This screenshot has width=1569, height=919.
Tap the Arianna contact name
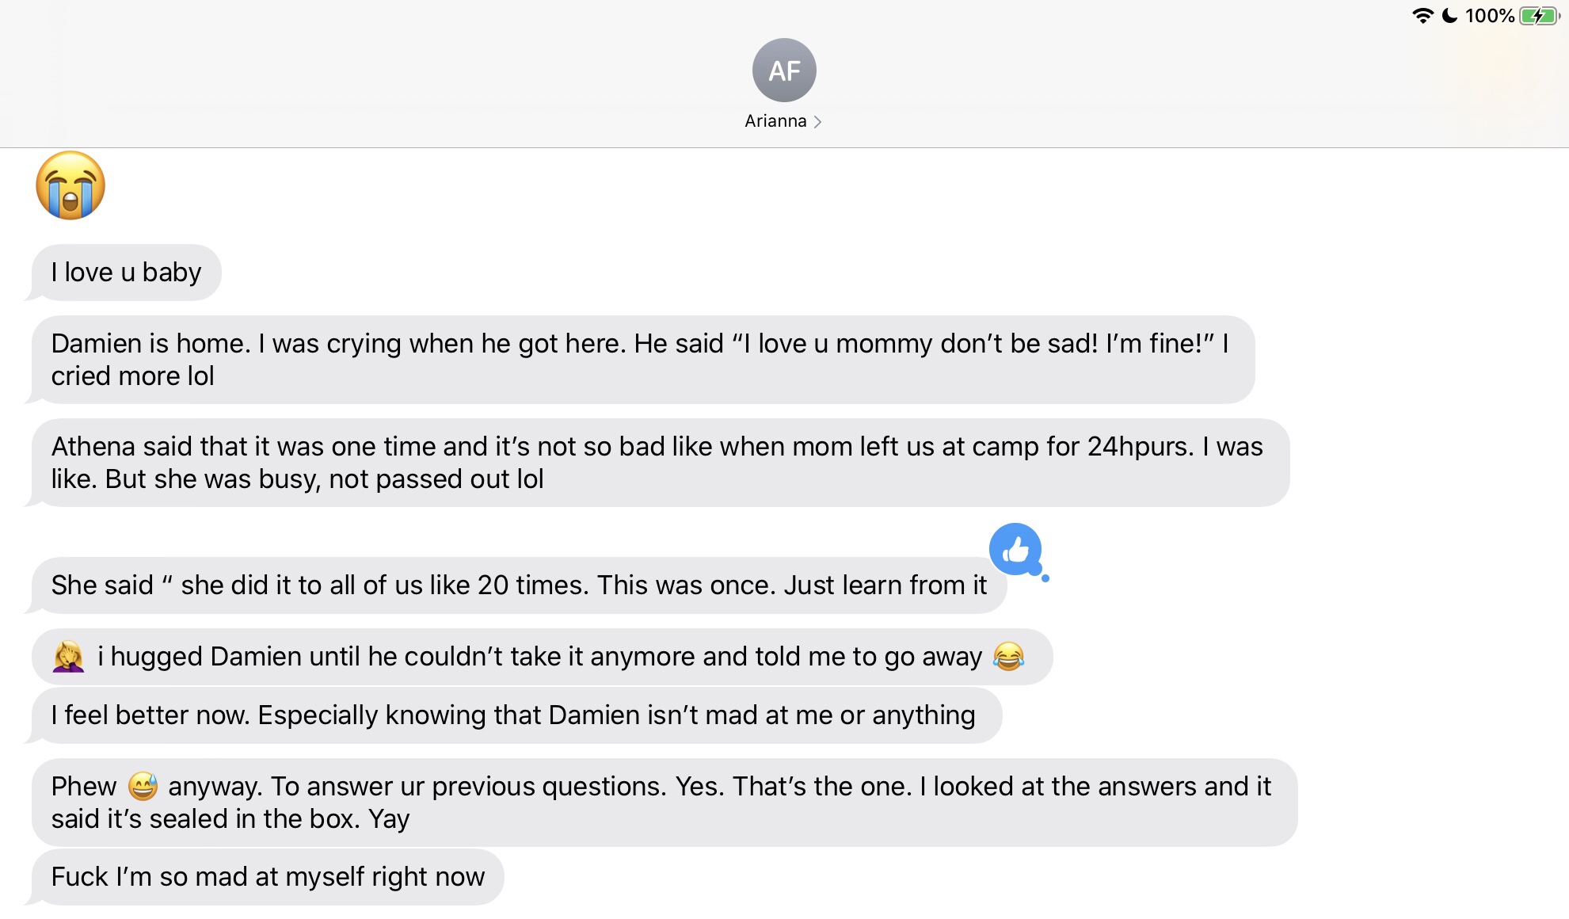pos(775,121)
